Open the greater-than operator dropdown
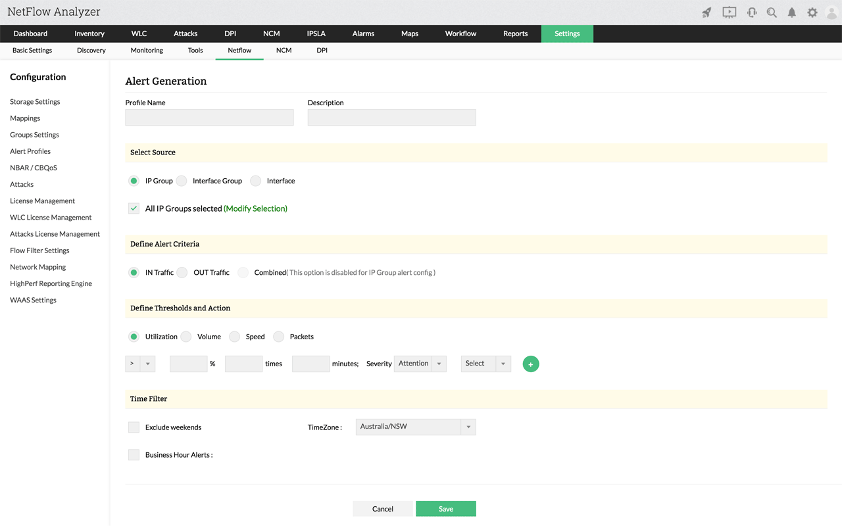The width and height of the screenshot is (842, 526). 140,364
